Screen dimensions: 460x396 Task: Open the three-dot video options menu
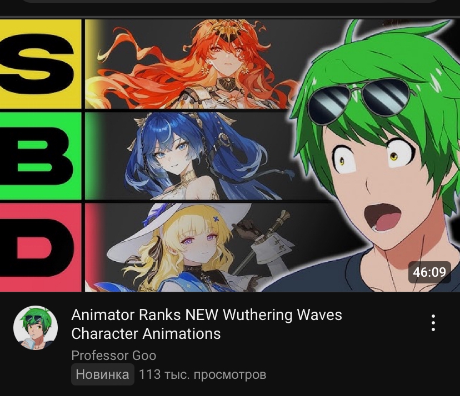tap(433, 323)
